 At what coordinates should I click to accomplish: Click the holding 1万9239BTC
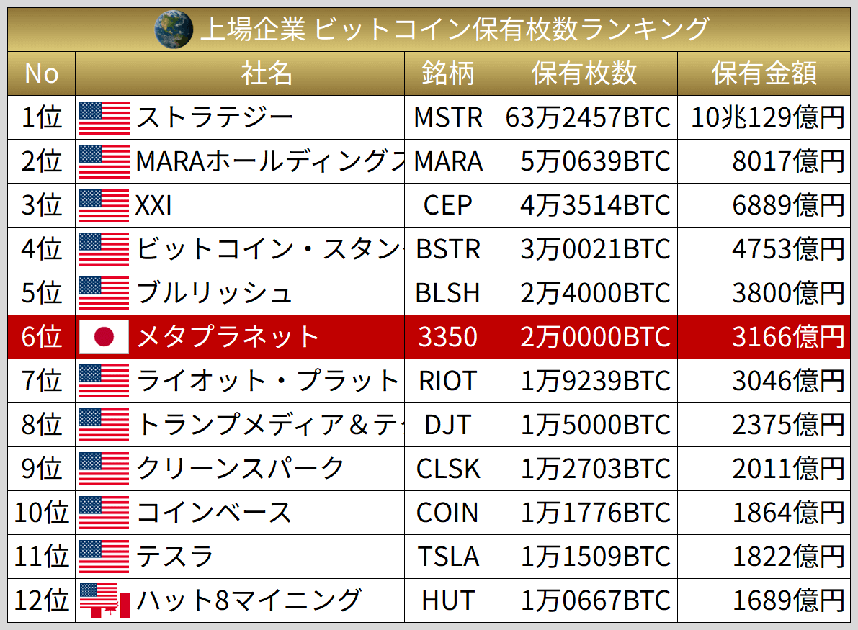(595, 381)
